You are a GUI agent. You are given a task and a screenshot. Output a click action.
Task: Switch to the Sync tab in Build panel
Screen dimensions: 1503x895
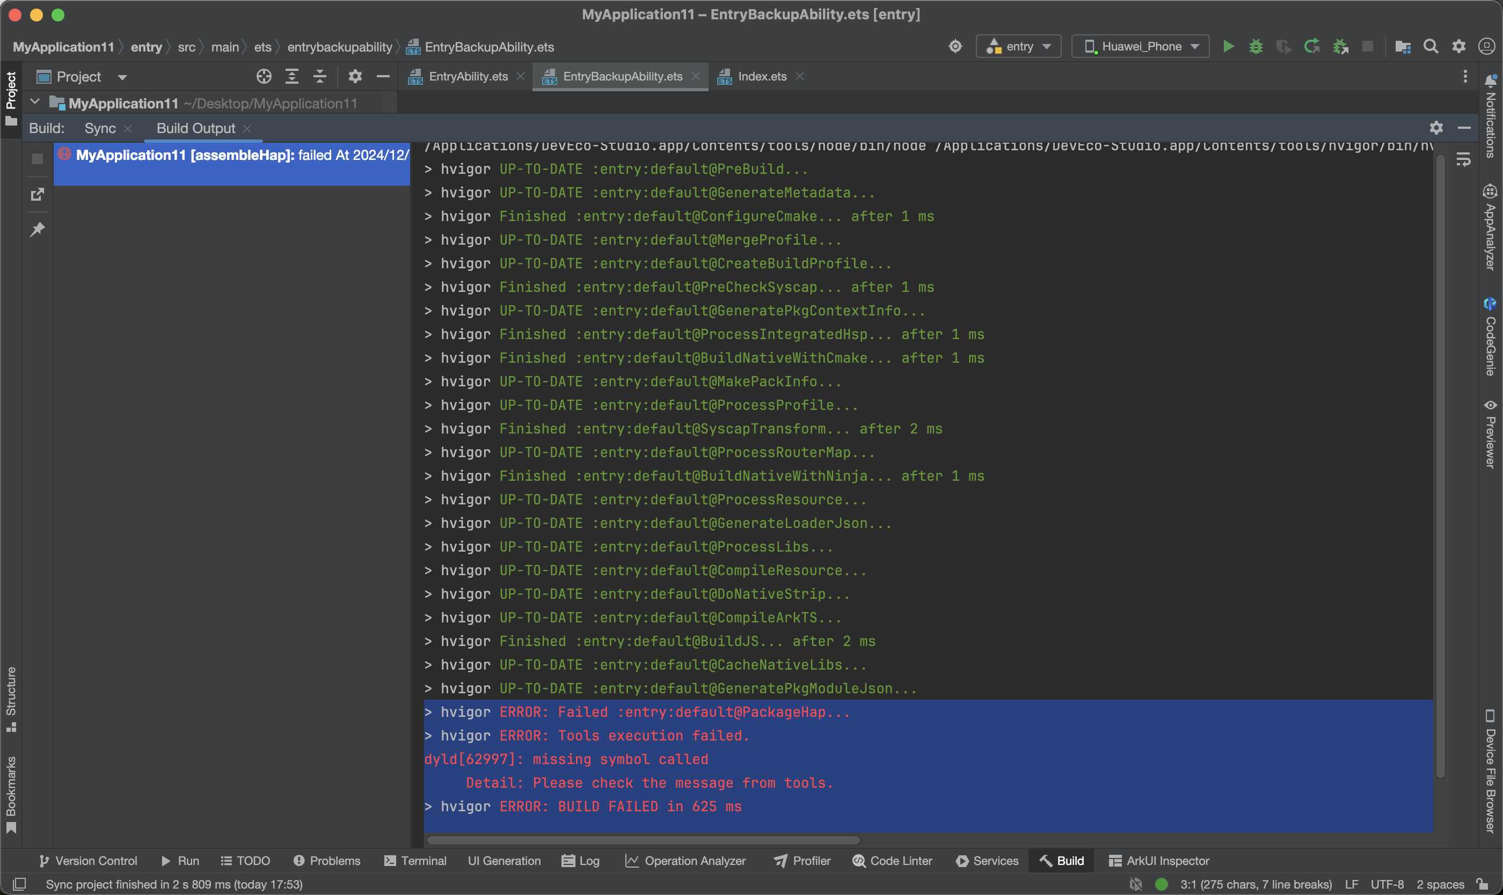tap(101, 128)
